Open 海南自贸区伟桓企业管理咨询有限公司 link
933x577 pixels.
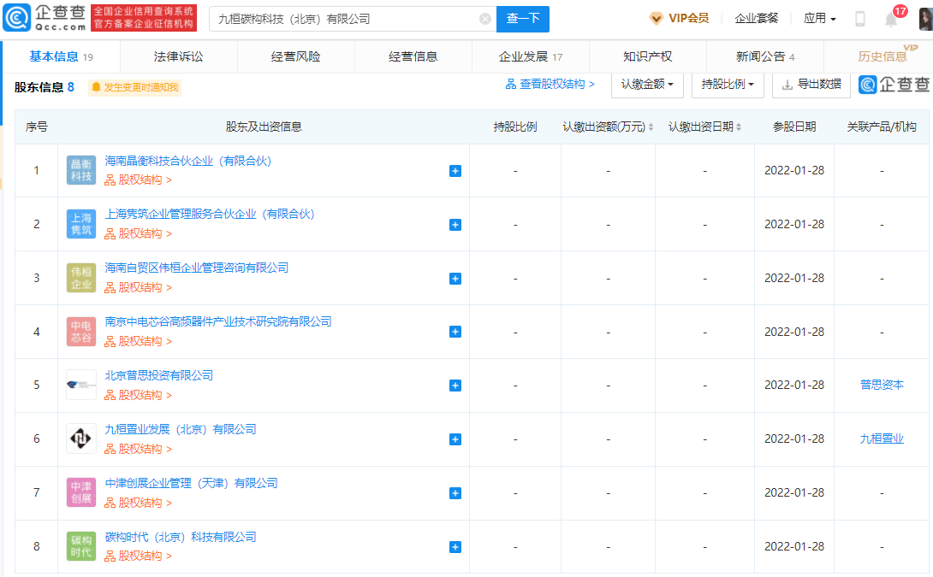[197, 268]
